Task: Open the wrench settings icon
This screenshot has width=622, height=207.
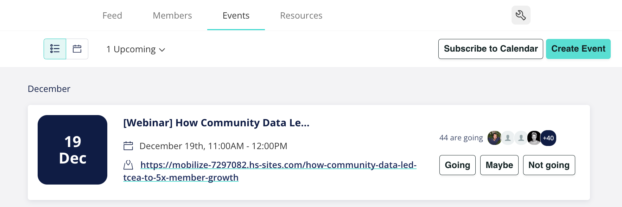Action: click(521, 15)
